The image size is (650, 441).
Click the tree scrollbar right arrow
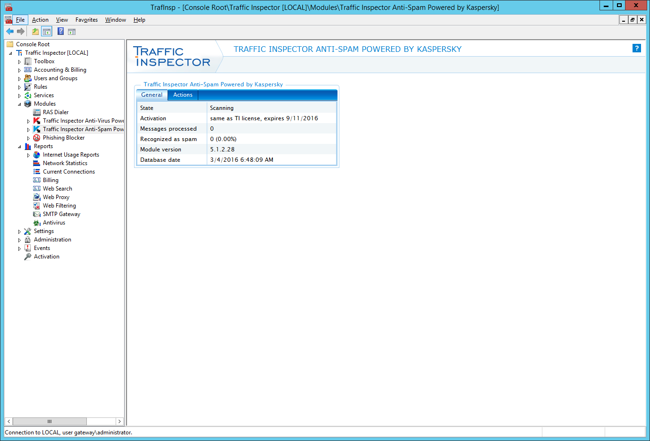point(120,421)
